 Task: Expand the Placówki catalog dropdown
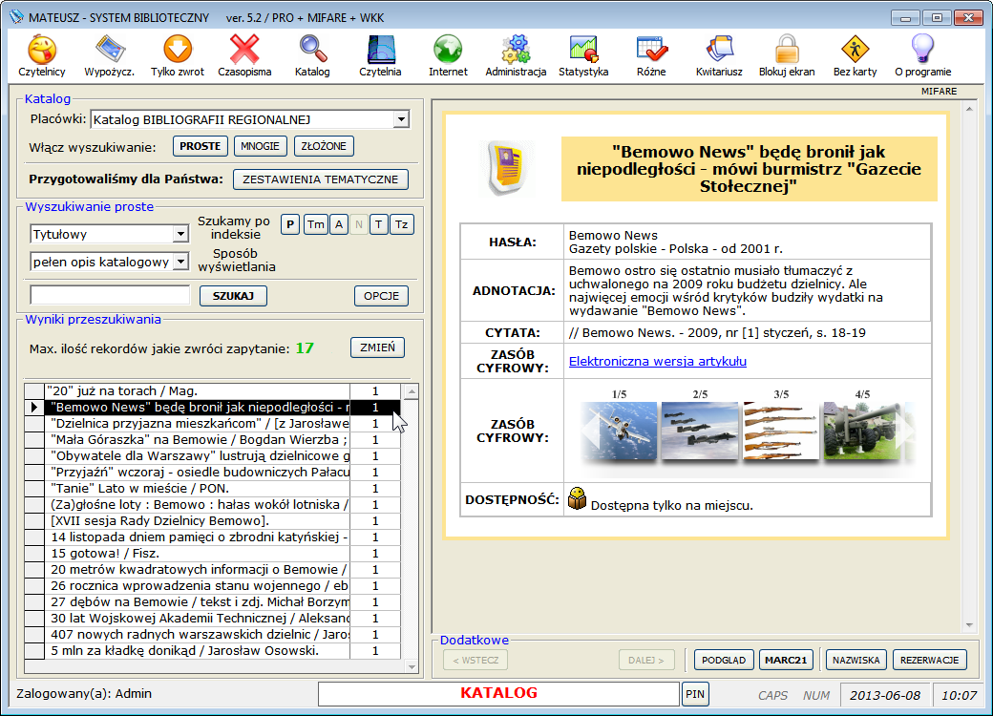[401, 119]
